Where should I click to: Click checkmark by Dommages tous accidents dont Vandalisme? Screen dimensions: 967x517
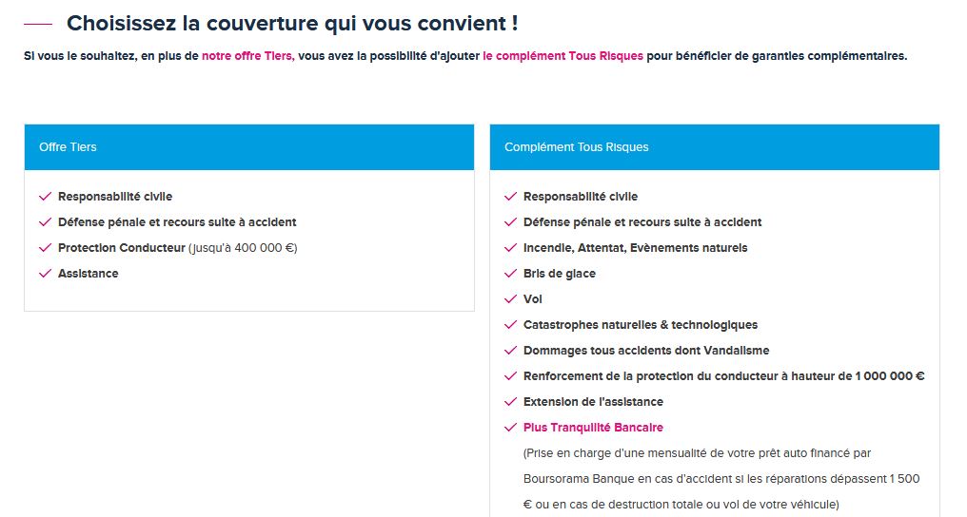pos(510,350)
